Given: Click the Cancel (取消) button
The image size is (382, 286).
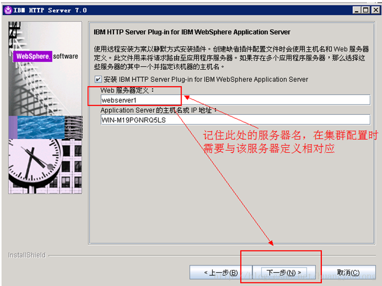Looking at the screenshot, I should [x=348, y=272].
